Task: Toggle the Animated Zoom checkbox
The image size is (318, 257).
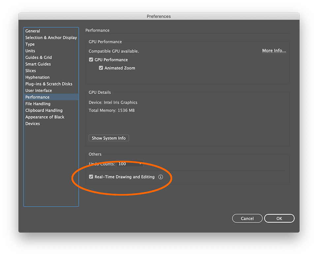Action: (101, 68)
